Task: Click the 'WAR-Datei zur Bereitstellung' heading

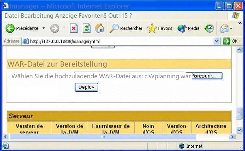Action: (x=57, y=64)
